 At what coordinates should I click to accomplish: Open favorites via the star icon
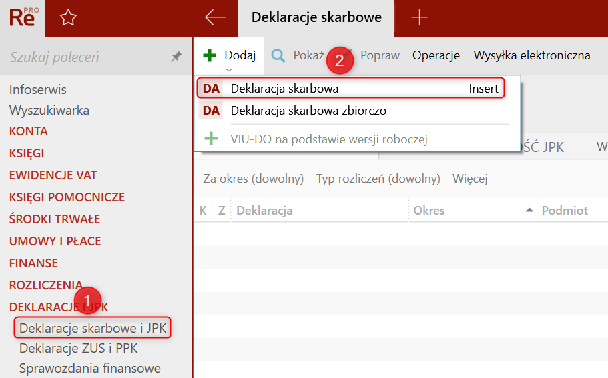68,18
